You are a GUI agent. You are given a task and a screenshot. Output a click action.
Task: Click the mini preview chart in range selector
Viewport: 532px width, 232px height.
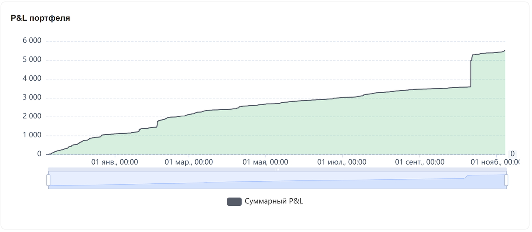[x=277, y=180]
